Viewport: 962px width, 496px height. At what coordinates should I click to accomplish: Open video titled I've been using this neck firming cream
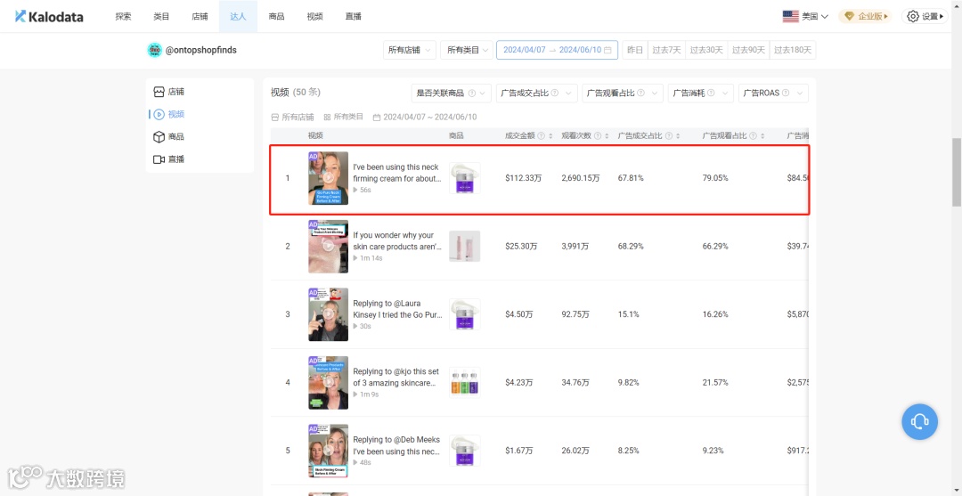[397, 172]
